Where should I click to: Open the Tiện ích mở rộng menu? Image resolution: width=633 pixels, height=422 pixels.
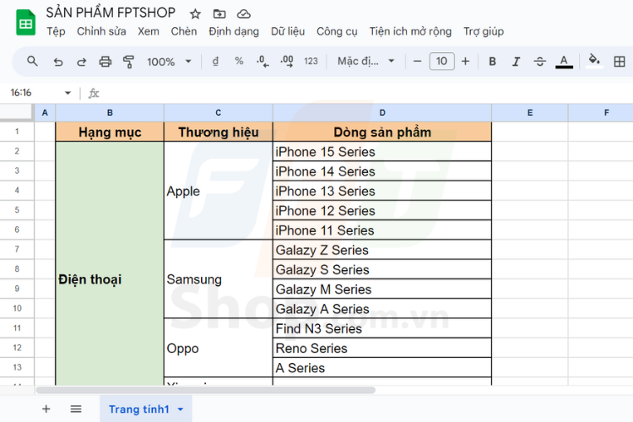point(410,31)
